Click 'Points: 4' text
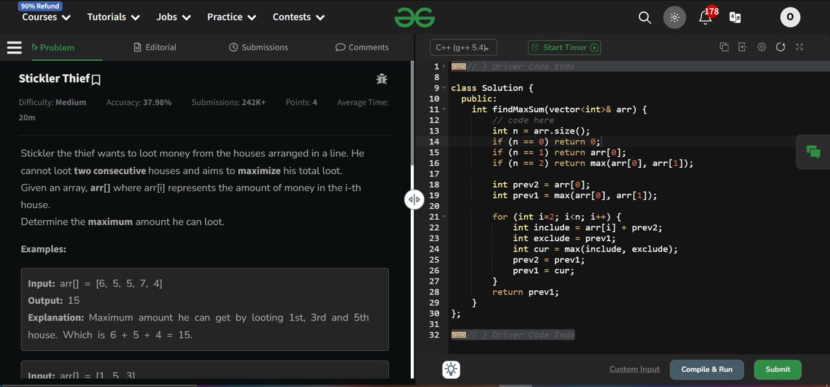Image resolution: width=830 pixels, height=387 pixels. pos(302,102)
